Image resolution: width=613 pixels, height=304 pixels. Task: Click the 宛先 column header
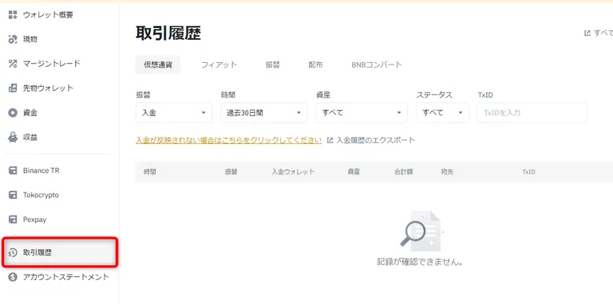point(447,172)
